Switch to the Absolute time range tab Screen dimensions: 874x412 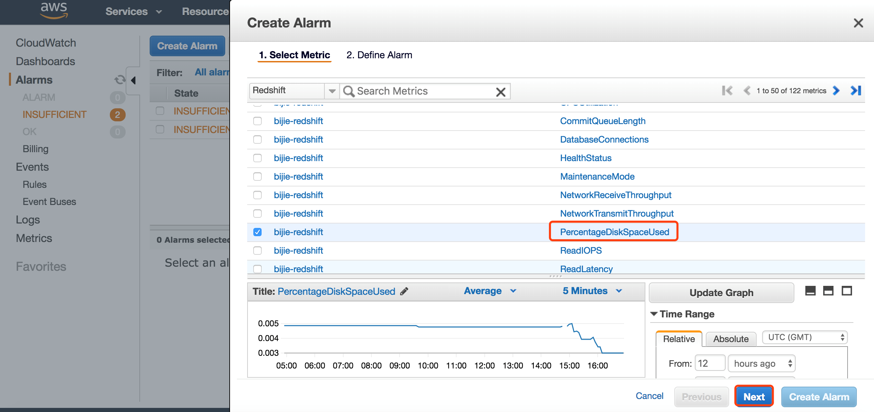click(x=731, y=339)
